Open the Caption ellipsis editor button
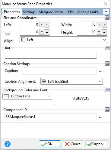111x150 pixels. 100,71
